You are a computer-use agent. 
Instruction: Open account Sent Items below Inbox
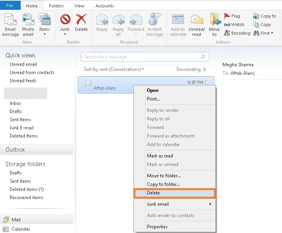coord(20,120)
